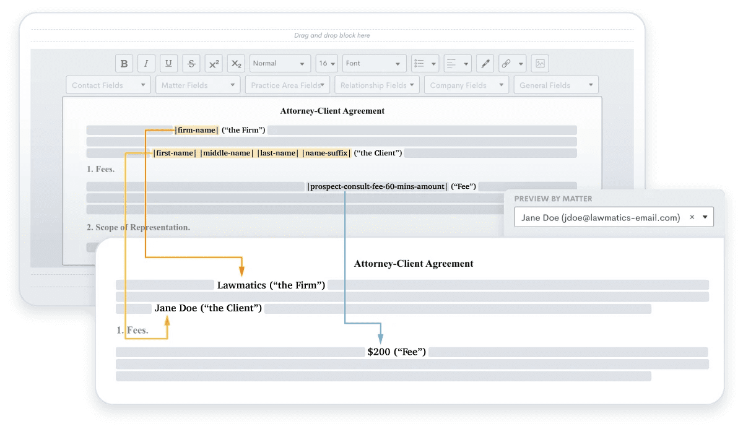This screenshot has width=743, height=429.
Task: Open the Normal paragraph style selector
Action: coord(280,63)
